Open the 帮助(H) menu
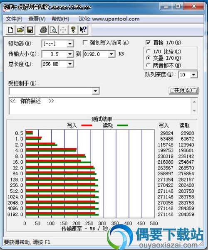Screen dimensions: 208x250 60,19
